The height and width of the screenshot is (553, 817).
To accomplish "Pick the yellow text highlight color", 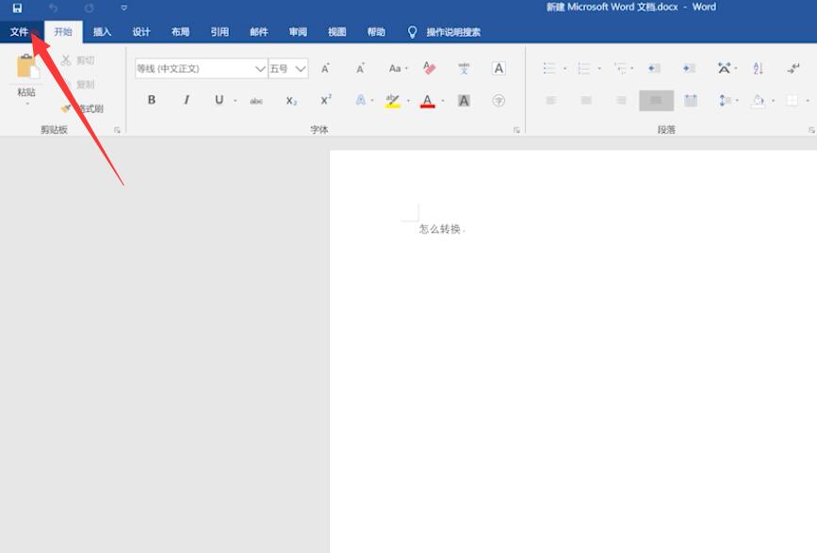I will coord(393,101).
